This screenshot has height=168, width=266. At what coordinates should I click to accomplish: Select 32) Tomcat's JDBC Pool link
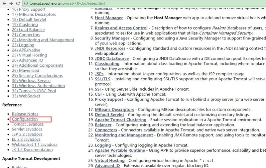(34, 91)
